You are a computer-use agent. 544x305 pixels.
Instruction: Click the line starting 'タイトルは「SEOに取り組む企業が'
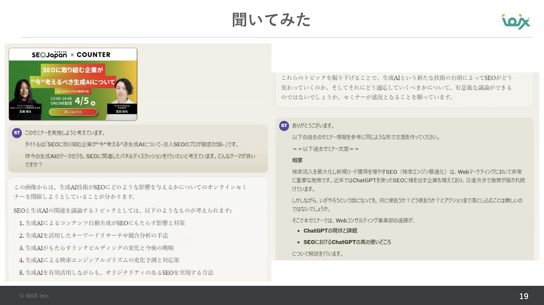132,145
